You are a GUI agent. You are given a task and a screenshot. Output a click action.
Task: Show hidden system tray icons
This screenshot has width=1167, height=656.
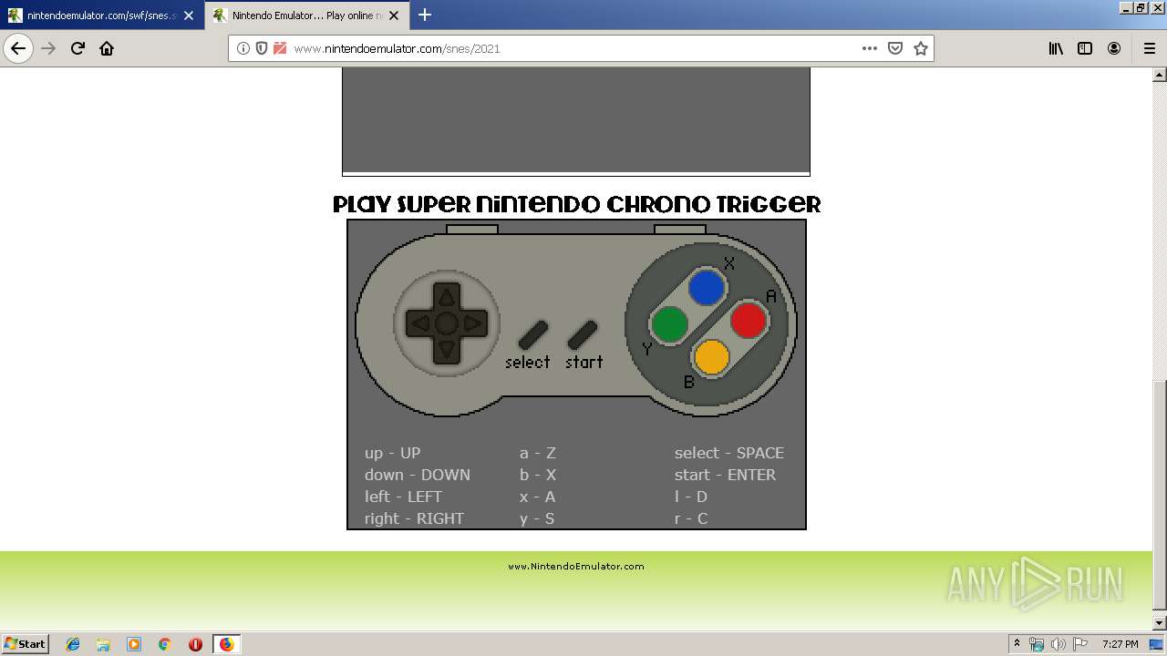tap(1017, 644)
